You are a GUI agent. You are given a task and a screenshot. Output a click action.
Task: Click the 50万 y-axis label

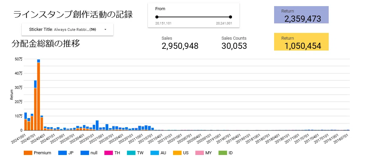click(19, 59)
